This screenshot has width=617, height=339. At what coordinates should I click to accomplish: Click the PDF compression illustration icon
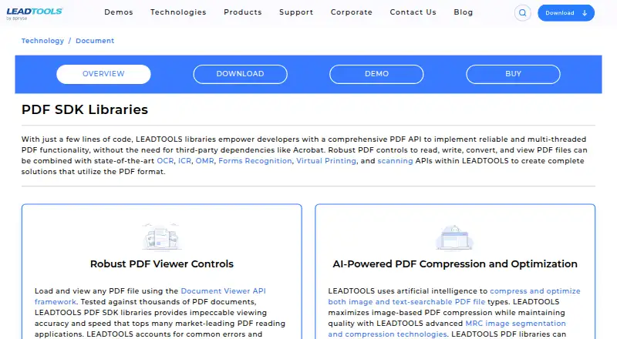(455, 237)
